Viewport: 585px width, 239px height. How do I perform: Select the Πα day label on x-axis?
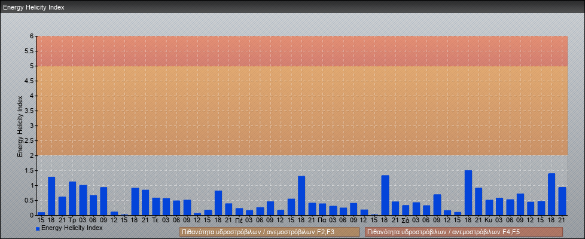point(322,220)
